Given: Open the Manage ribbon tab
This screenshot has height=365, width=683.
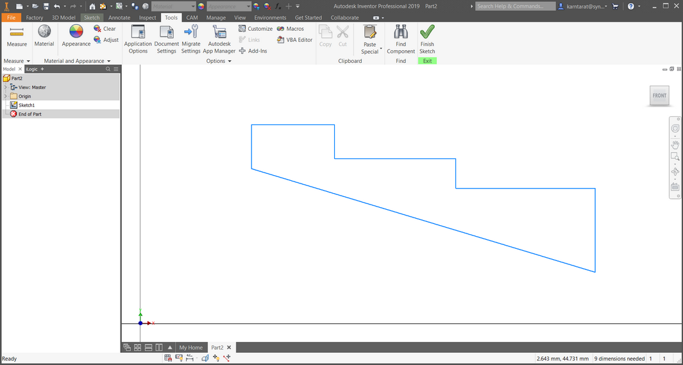Looking at the screenshot, I should tap(216, 17).
